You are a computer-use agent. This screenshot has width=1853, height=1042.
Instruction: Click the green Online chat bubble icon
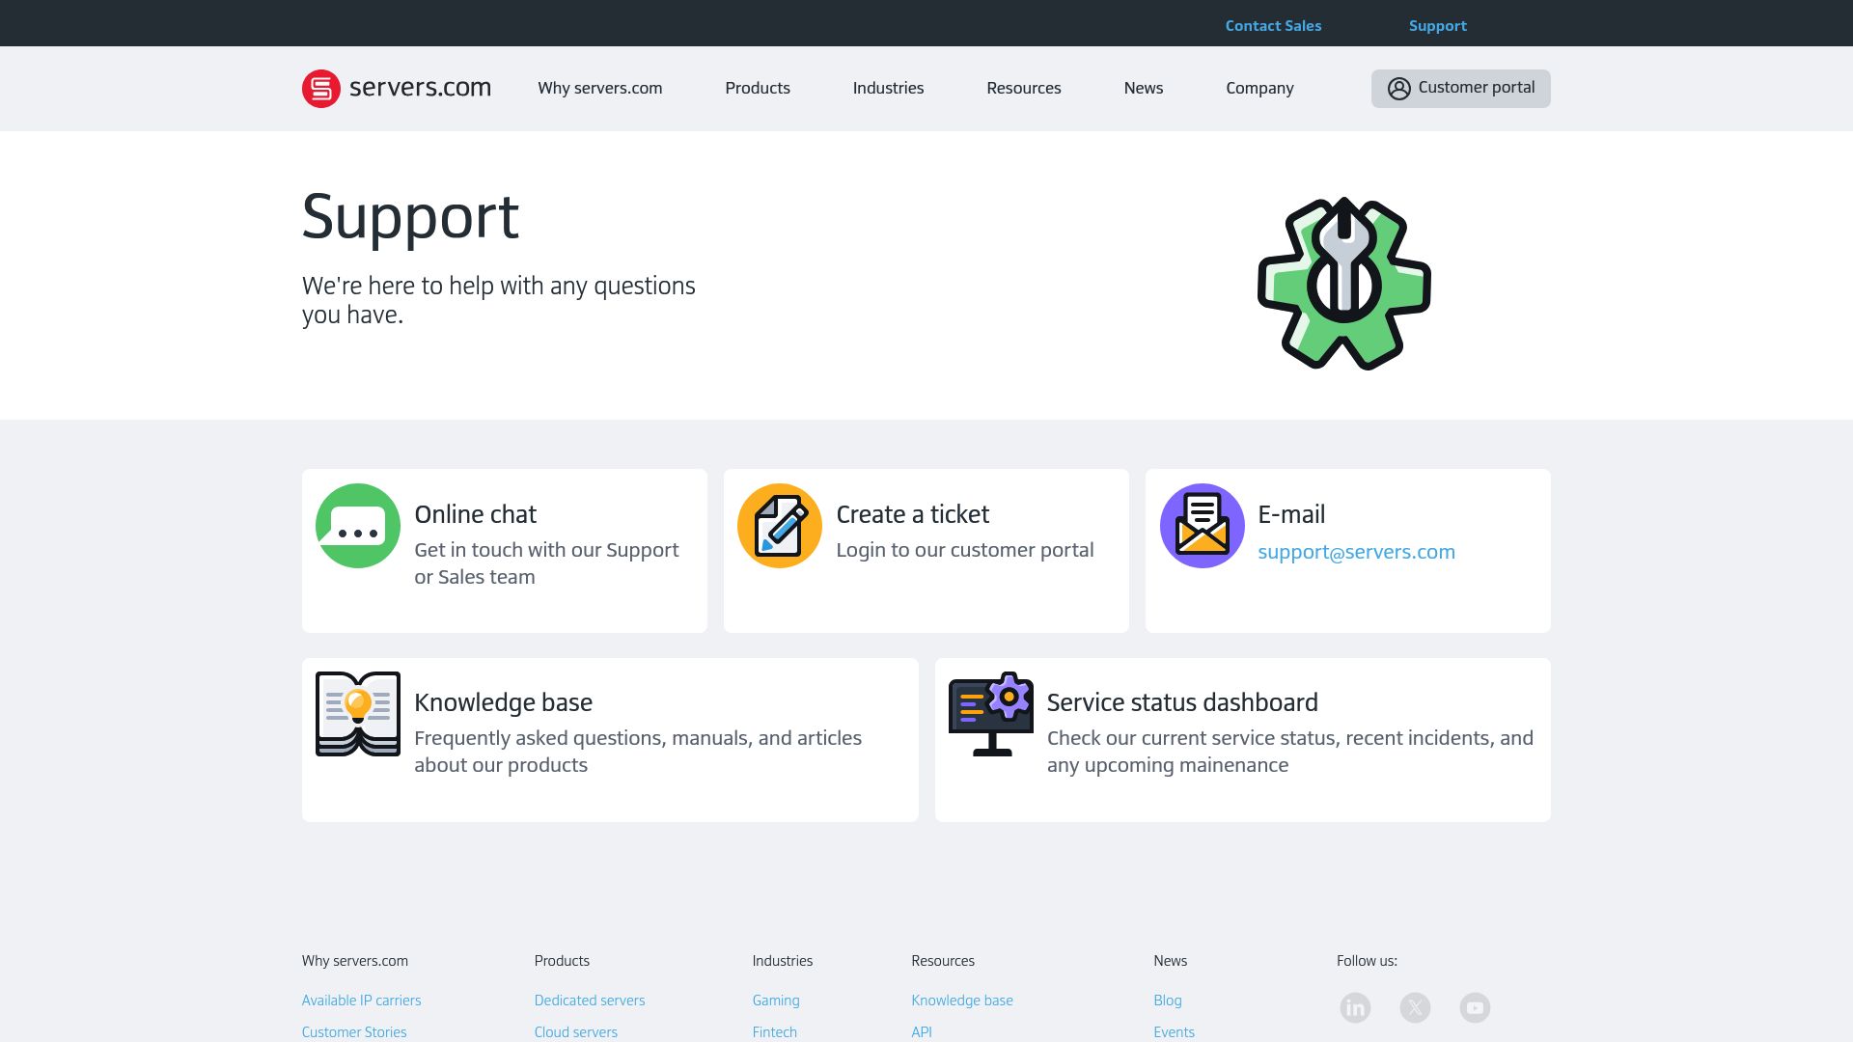click(357, 526)
